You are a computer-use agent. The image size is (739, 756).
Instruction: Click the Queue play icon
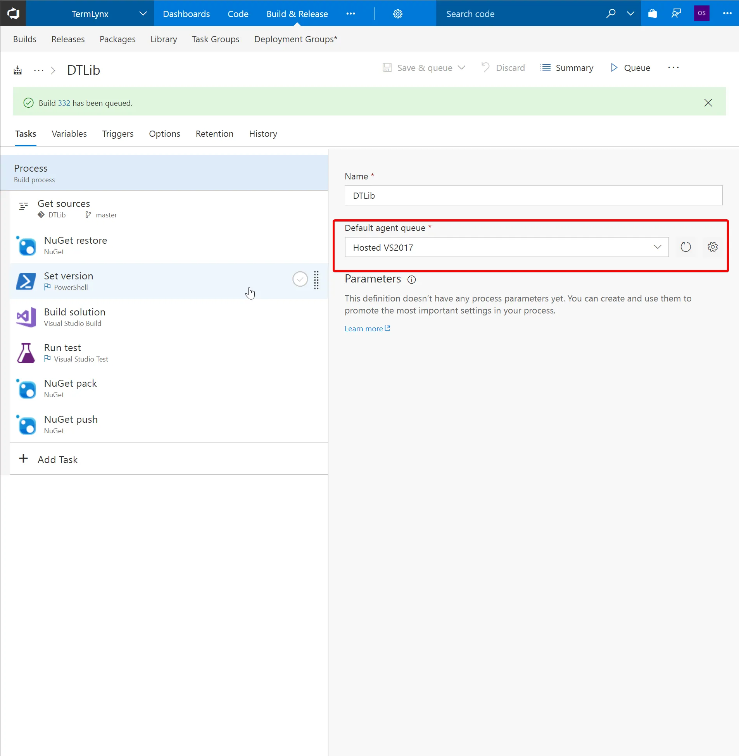[x=614, y=68]
